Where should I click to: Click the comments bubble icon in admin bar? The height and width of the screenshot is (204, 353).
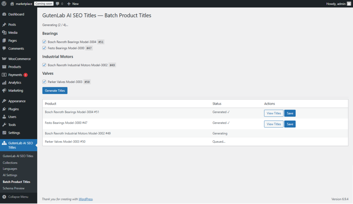point(58,3)
